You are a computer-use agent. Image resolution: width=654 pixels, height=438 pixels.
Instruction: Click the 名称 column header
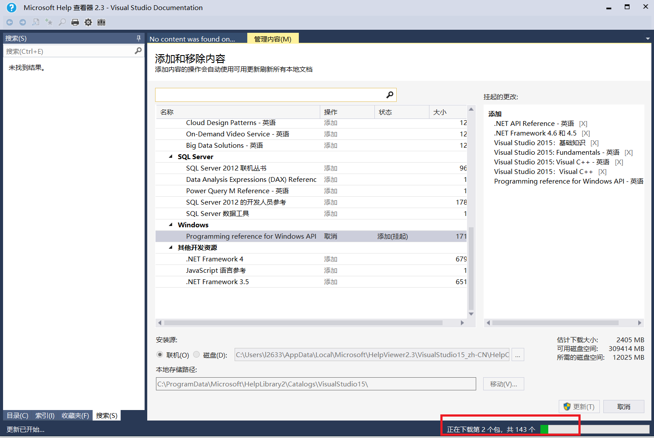point(238,112)
